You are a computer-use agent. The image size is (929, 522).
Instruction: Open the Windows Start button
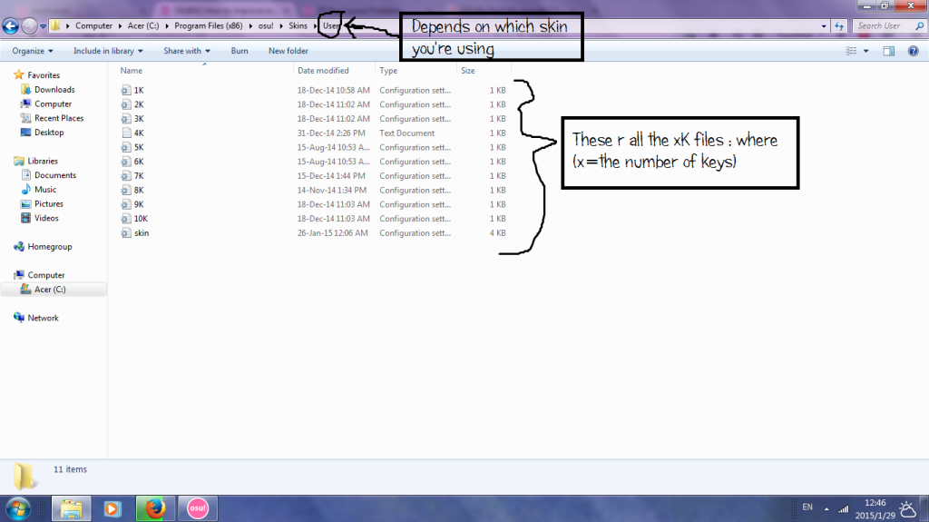point(18,509)
